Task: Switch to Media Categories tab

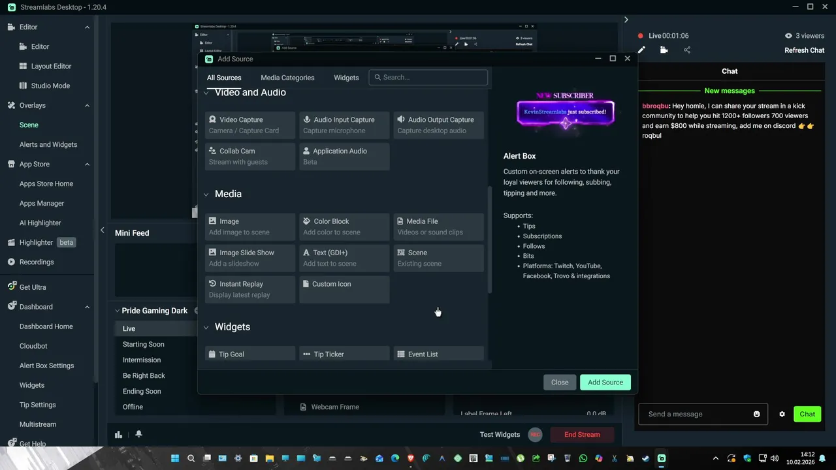Action: tap(287, 78)
